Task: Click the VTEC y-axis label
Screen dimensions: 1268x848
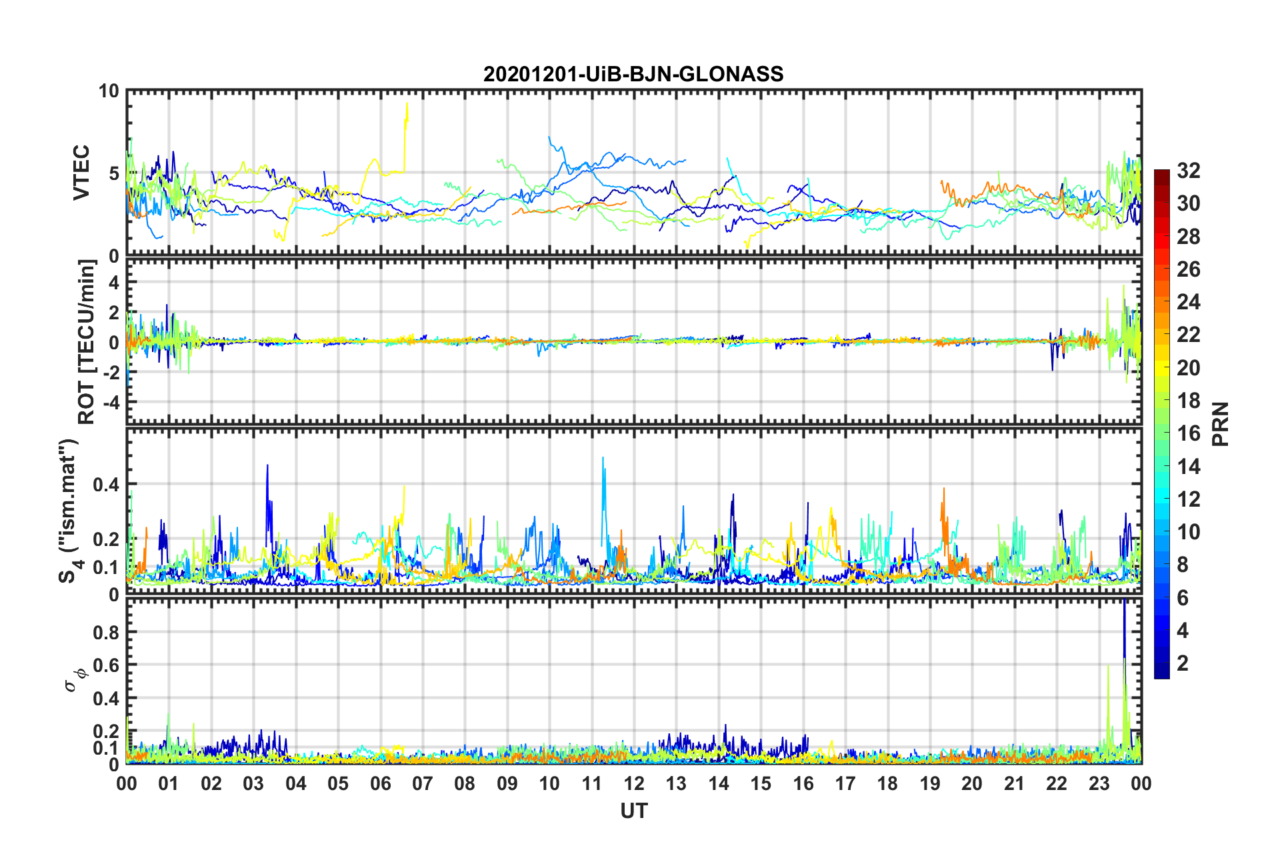Action: [x=81, y=173]
